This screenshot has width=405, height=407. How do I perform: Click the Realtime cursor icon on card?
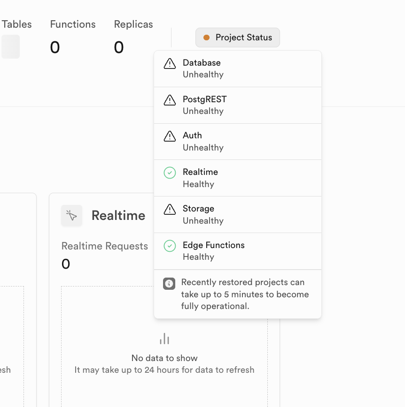(x=71, y=216)
